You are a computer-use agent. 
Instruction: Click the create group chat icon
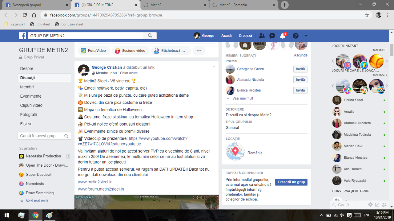384,205
